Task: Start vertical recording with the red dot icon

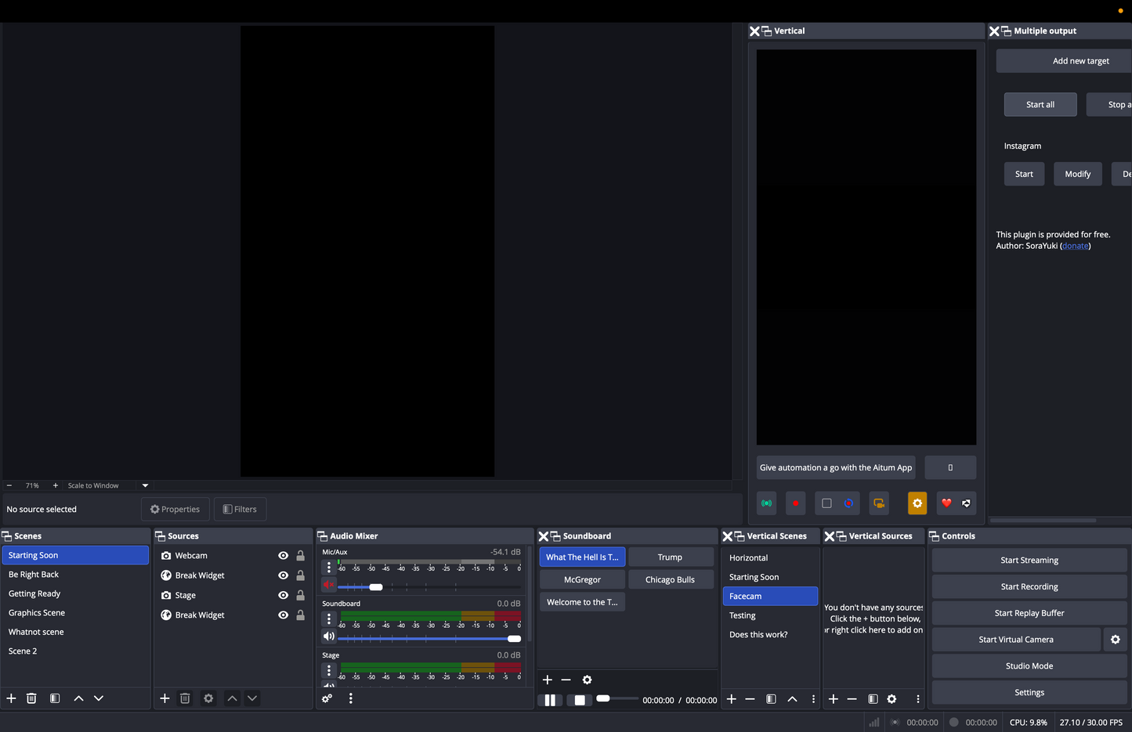Action: click(795, 503)
